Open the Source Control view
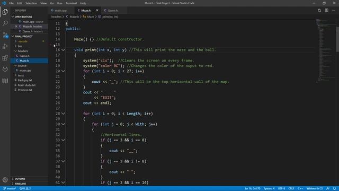The height and width of the screenshot is (191, 339). [x=5, y=34]
